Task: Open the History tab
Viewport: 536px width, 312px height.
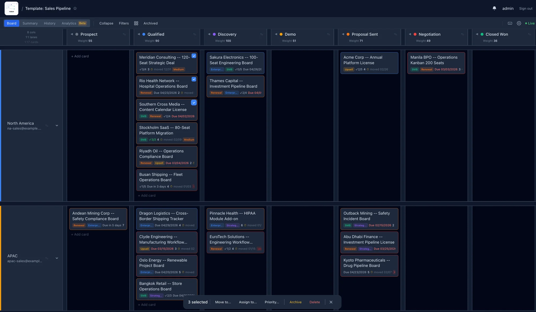Action: (50, 23)
